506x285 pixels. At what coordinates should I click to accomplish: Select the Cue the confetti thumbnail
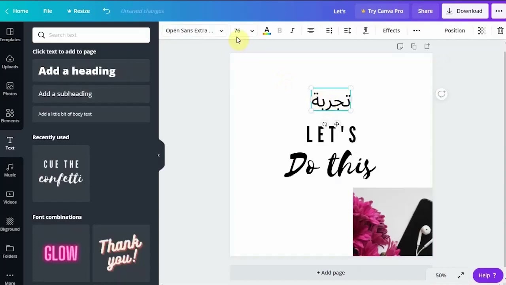(61, 173)
